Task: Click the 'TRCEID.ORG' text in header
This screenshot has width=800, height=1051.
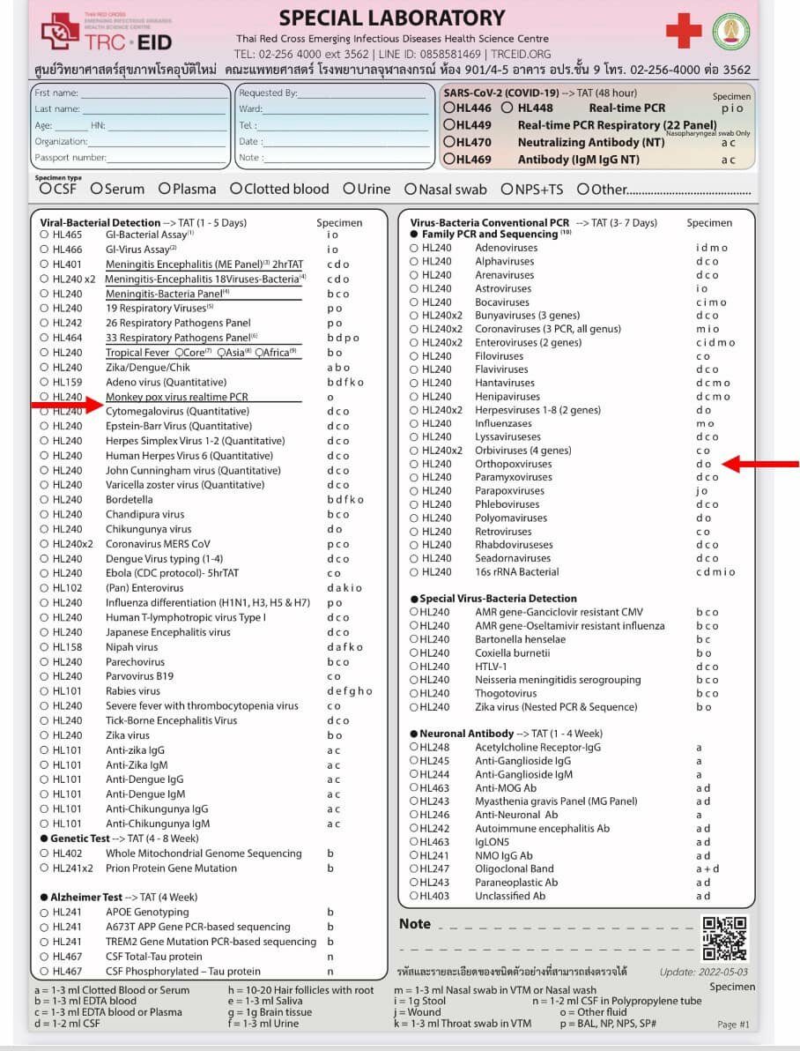Action: [x=521, y=55]
